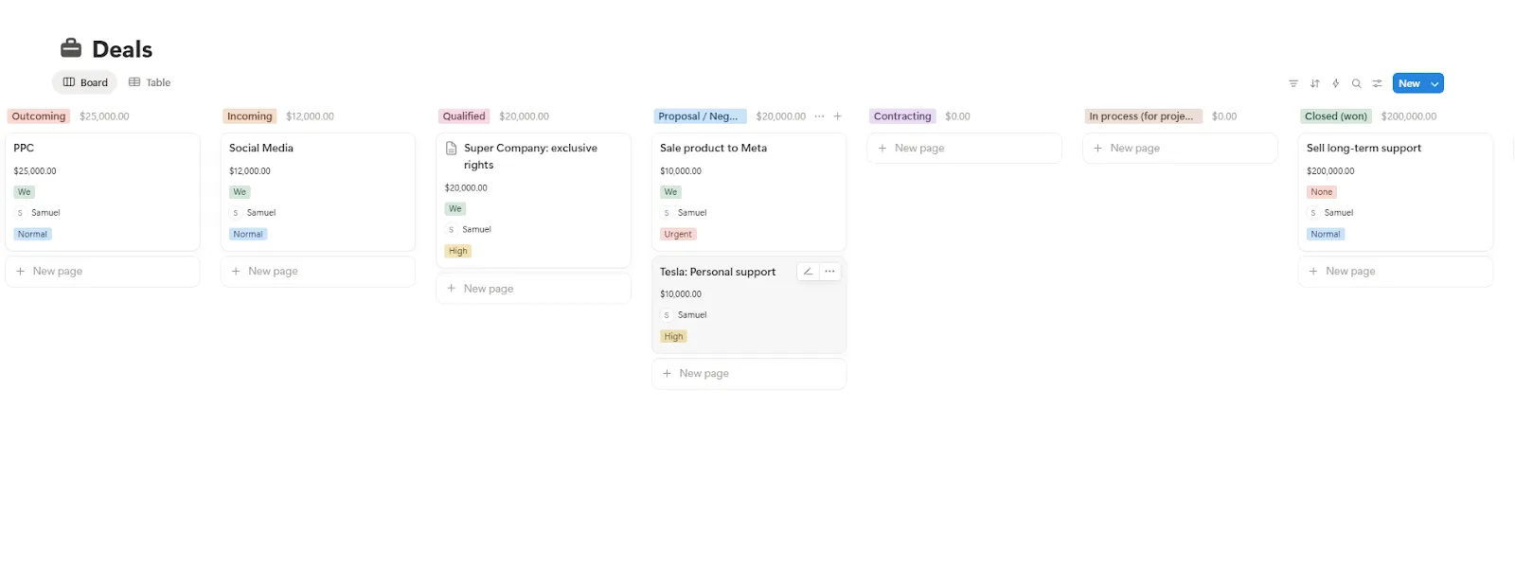Click the Deals page title
This screenshot has width=1515, height=567.
(122, 49)
